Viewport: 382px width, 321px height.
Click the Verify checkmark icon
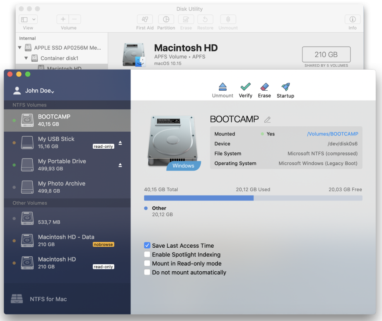(x=245, y=87)
